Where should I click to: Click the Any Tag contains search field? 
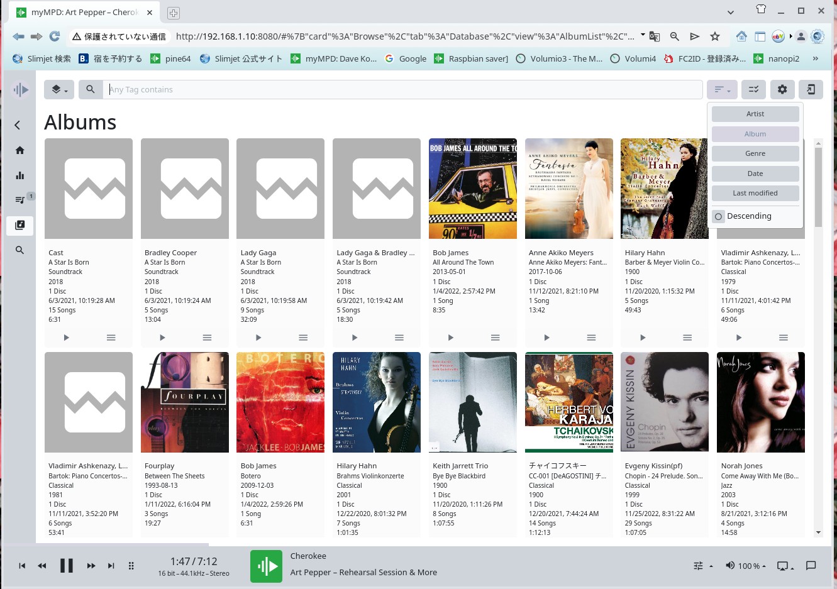coord(402,89)
